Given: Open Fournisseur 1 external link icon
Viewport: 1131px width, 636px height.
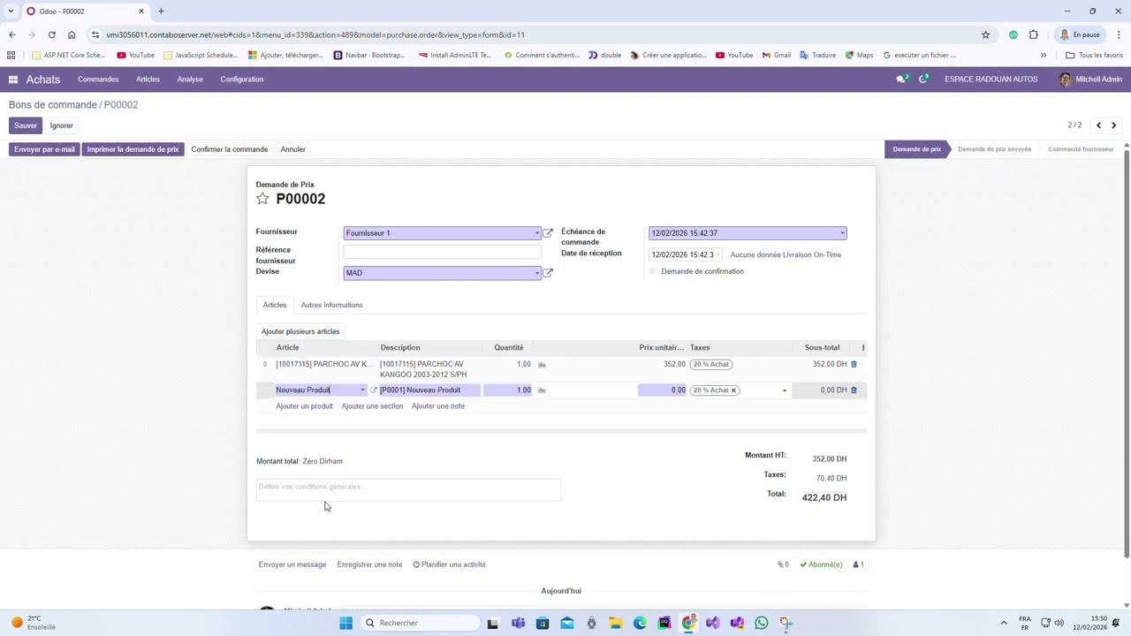Looking at the screenshot, I should [x=548, y=233].
